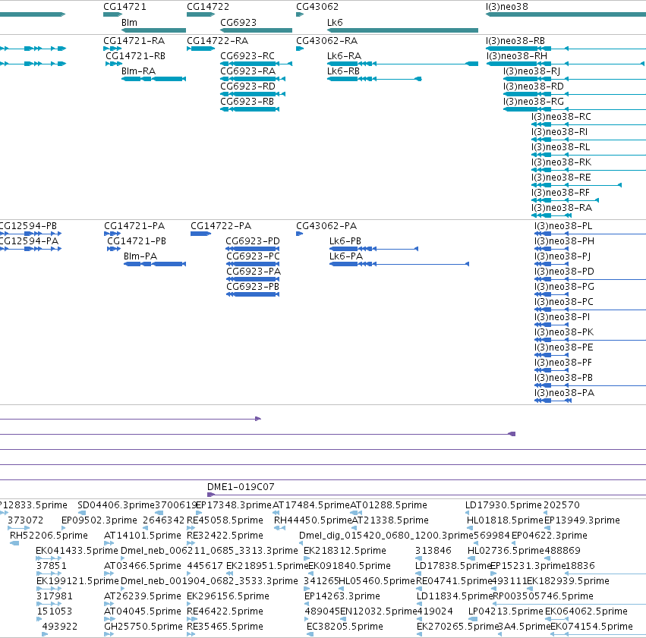Select the Lk6-PA protein label

pos(346,256)
